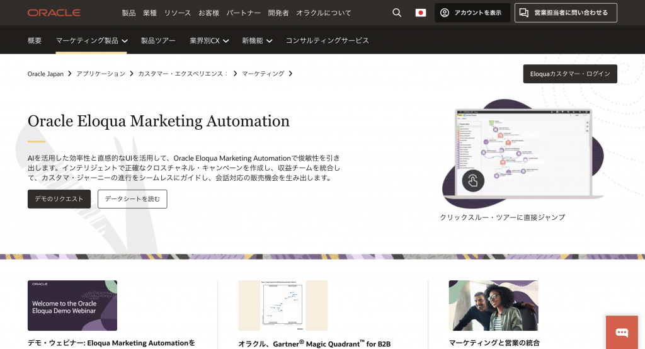
Task: Expand マーケティング製品 dropdown
Action: [91, 40]
